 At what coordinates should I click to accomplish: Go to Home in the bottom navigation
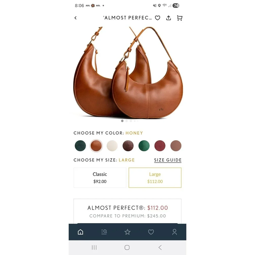[80, 232]
